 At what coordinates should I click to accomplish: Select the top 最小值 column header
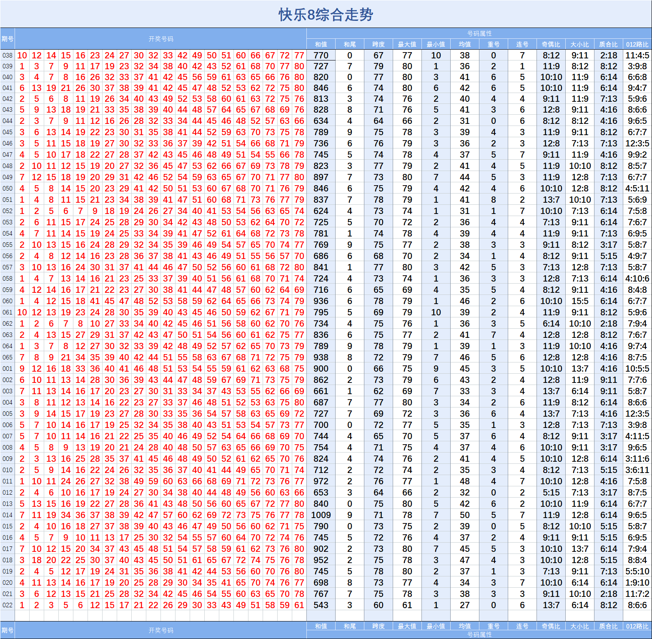[x=436, y=44]
